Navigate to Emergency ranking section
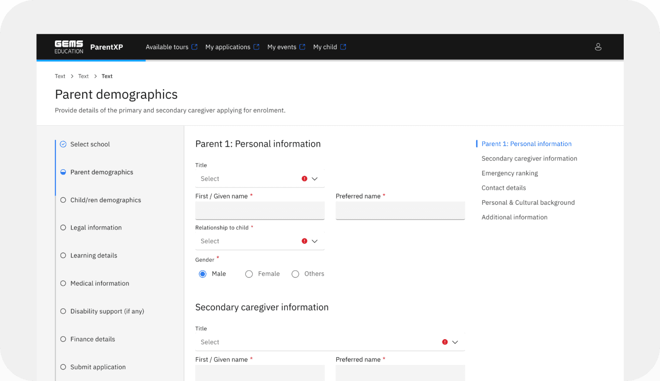The image size is (660, 381). pyautogui.click(x=510, y=173)
